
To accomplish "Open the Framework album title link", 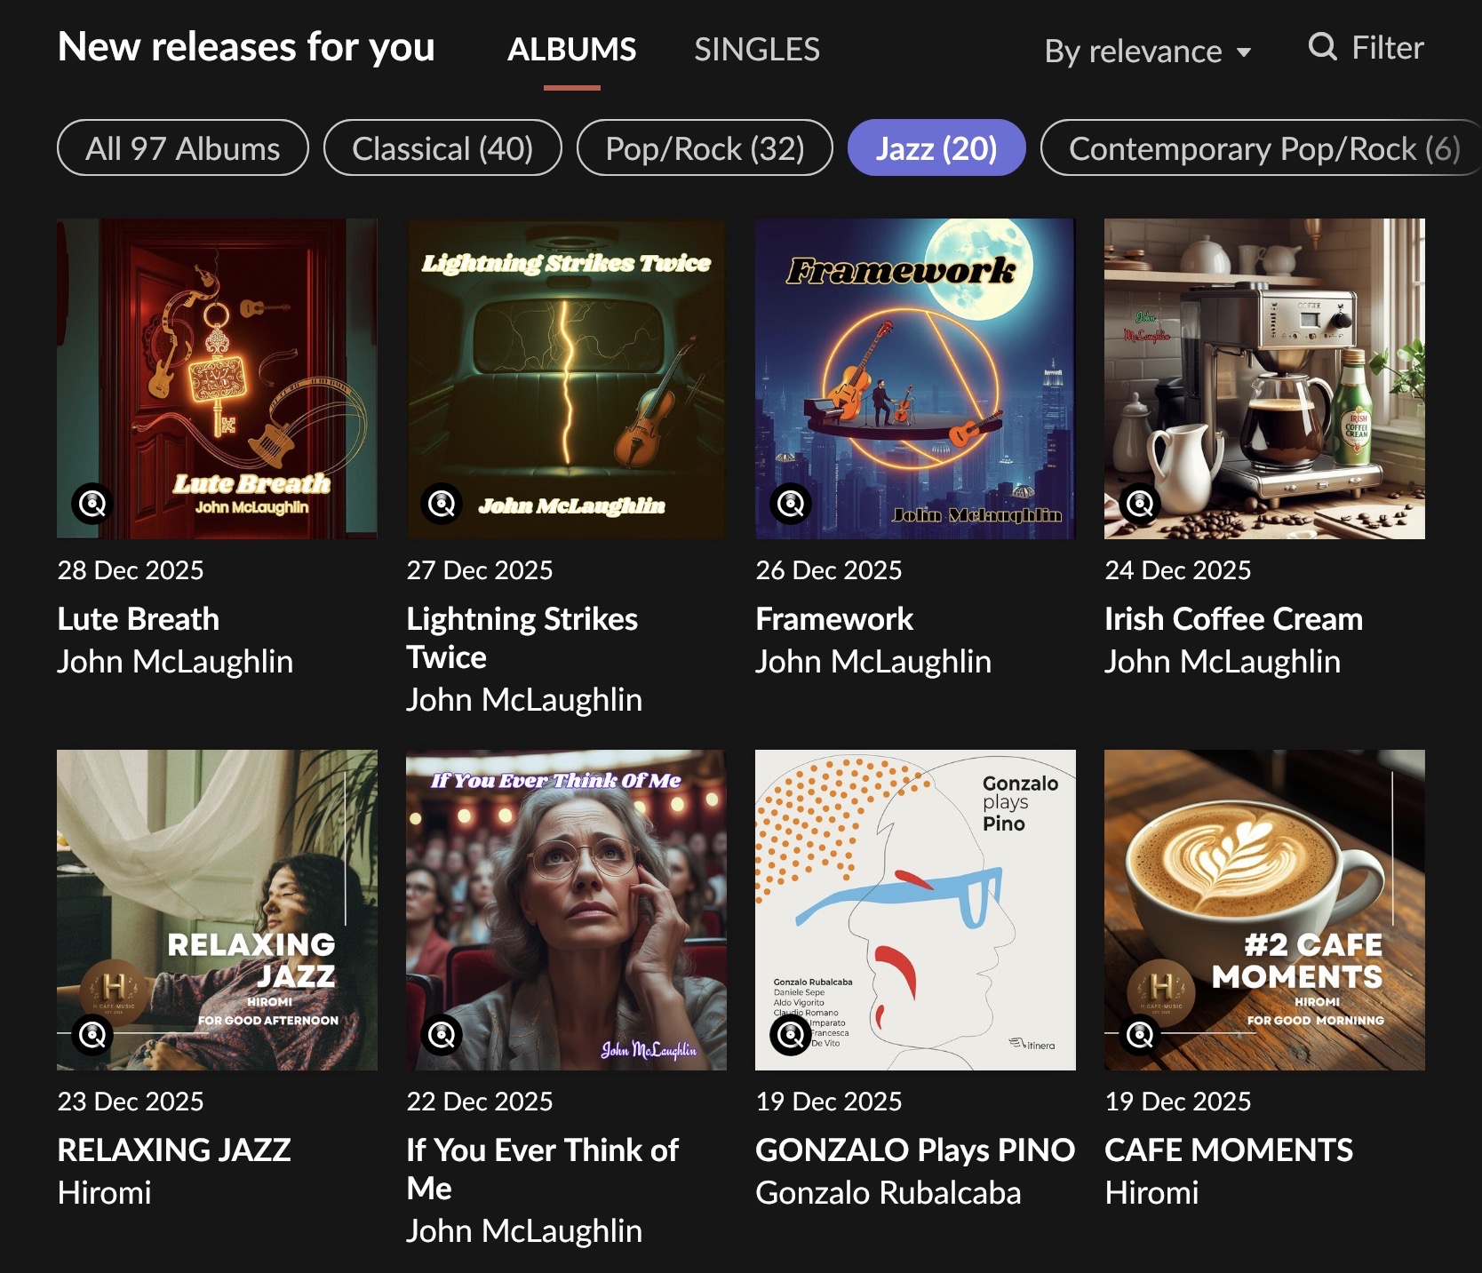I will click(x=833, y=619).
